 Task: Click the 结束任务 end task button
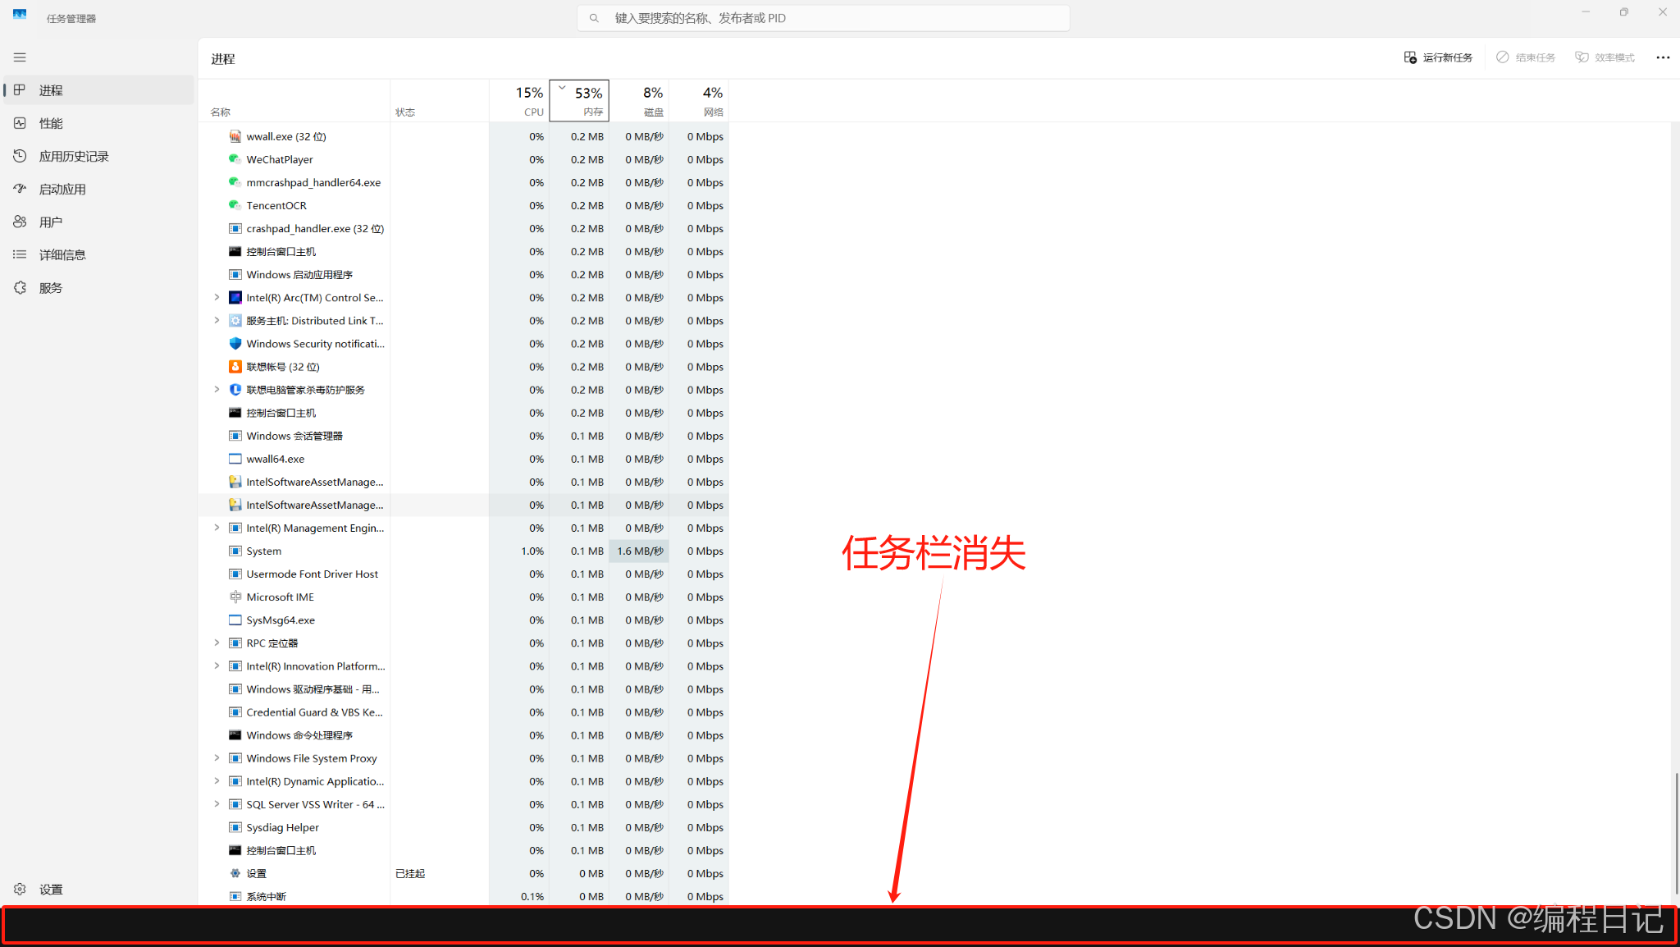tap(1525, 57)
